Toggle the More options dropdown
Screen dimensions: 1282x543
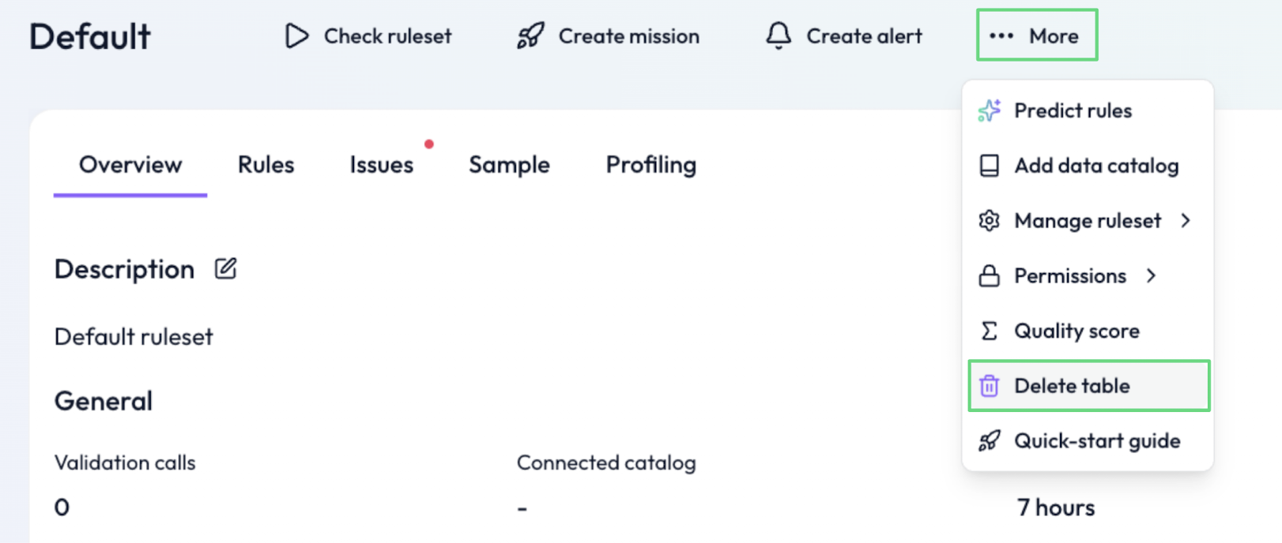click(1036, 36)
